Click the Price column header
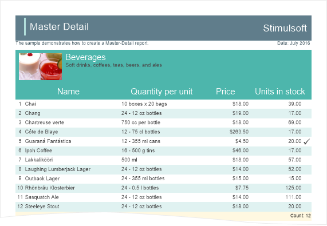Viewport: 327px width, 226px height. (x=226, y=92)
